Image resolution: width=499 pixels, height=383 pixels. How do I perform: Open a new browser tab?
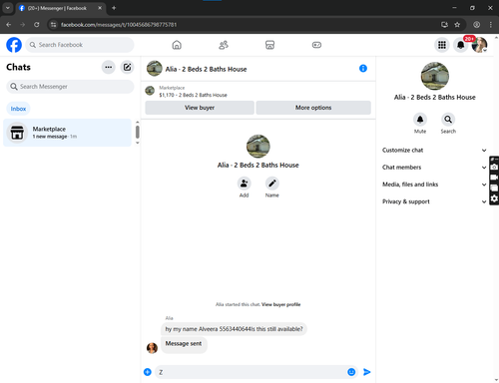pyautogui.click(x=114, y=8)
